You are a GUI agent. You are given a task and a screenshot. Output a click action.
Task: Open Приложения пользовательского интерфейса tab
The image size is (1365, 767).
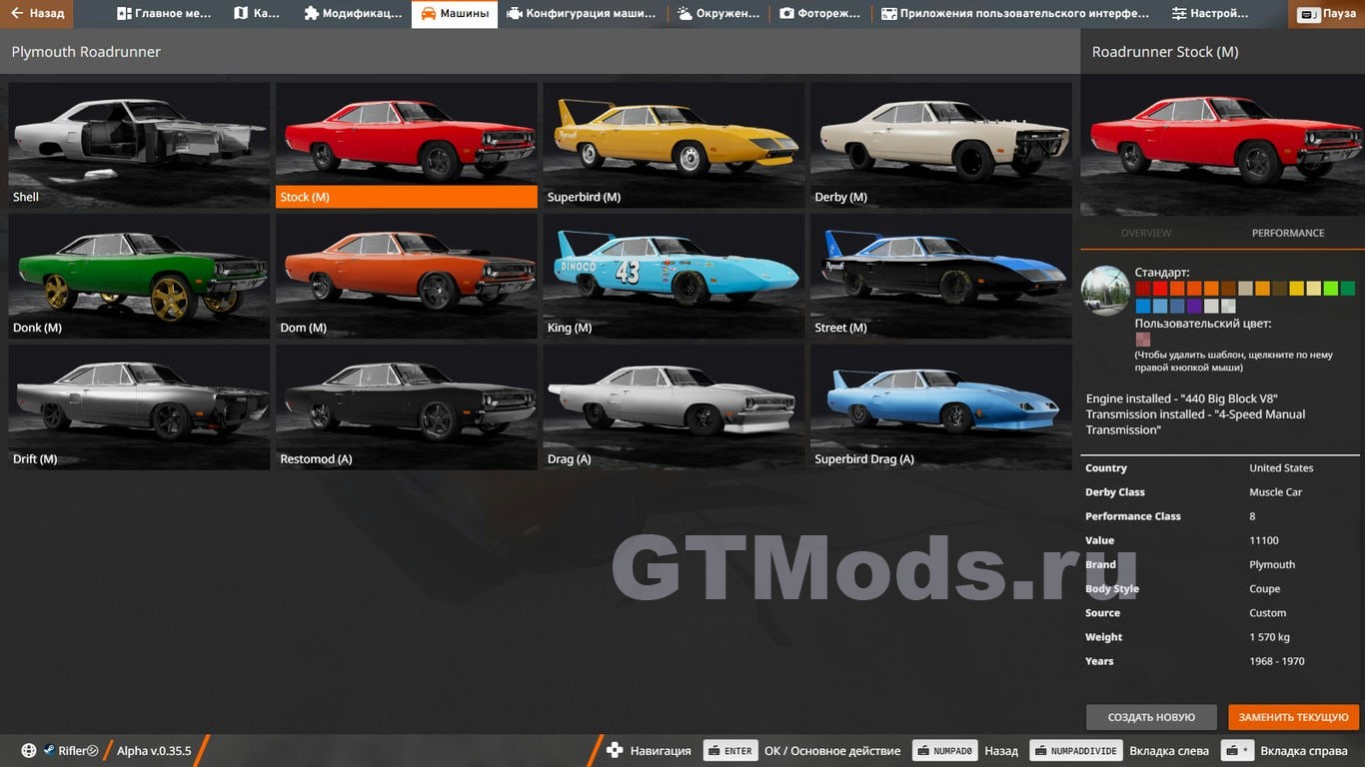tap(1015, 14)
